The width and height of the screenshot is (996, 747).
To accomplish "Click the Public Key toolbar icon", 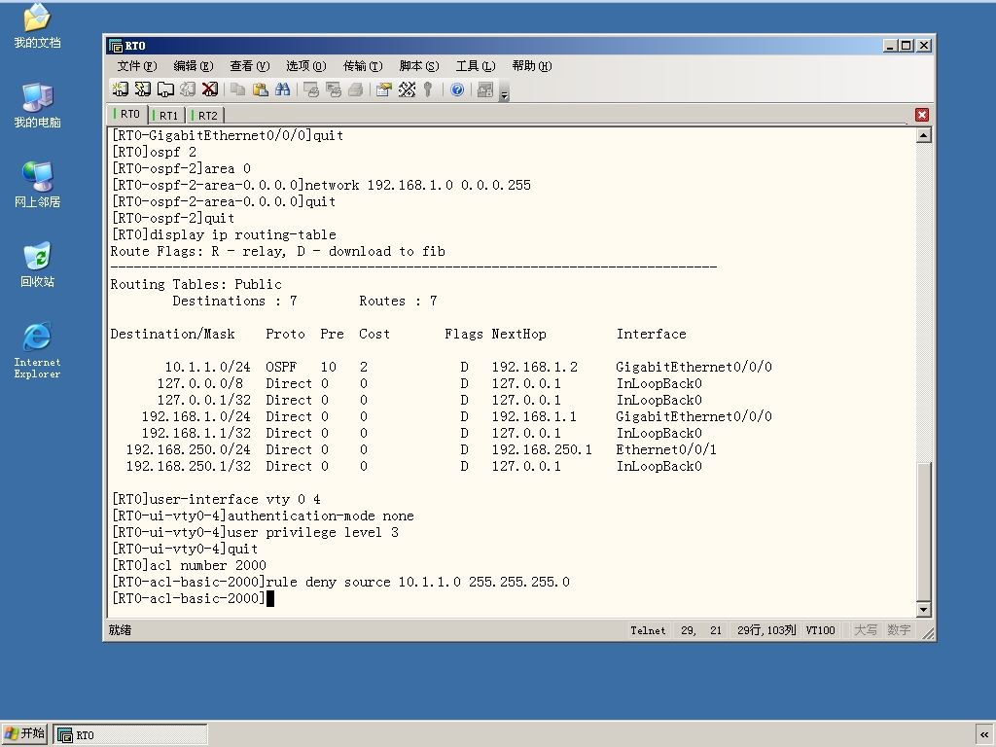I will (429, 89).
